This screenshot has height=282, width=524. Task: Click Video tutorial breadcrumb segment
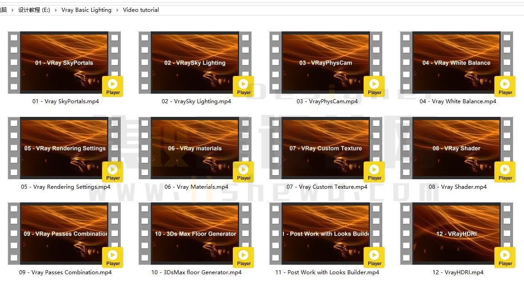pos(141,10)
